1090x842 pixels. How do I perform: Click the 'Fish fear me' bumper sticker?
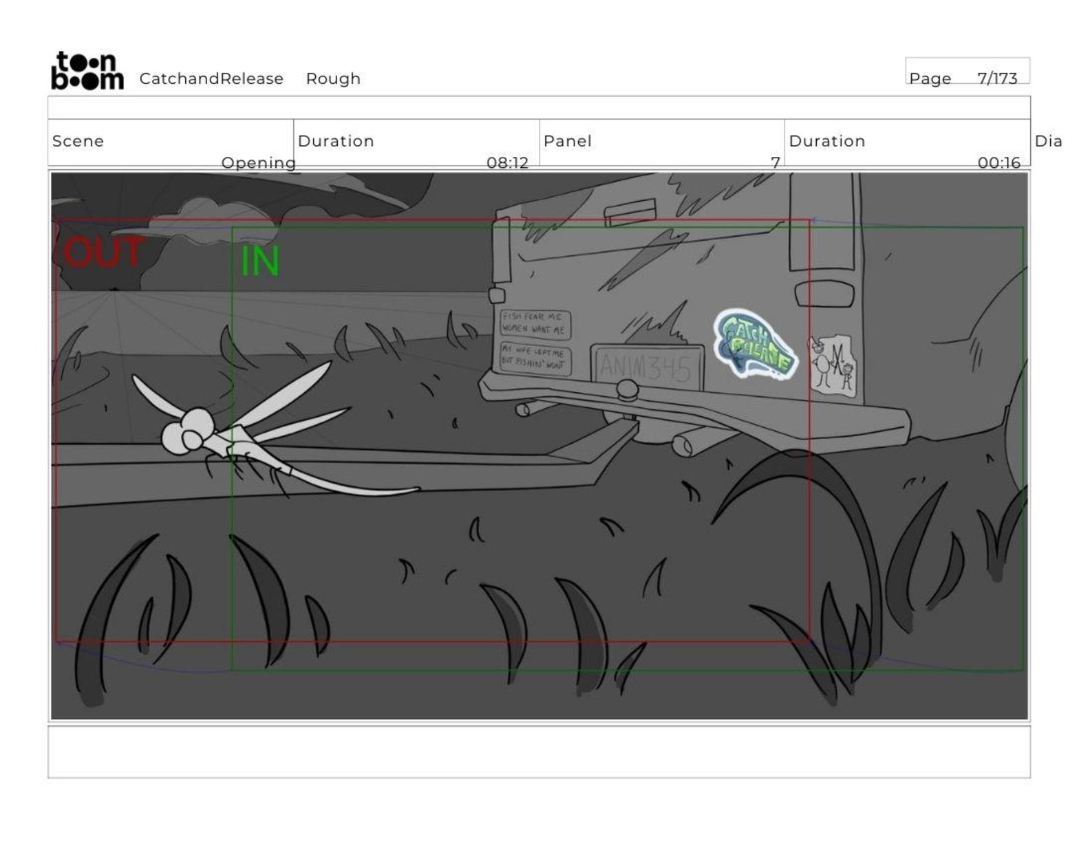535,323
